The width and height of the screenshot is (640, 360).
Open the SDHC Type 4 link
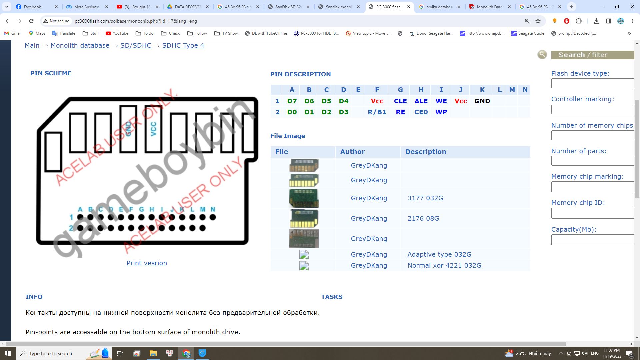point(183,45)
